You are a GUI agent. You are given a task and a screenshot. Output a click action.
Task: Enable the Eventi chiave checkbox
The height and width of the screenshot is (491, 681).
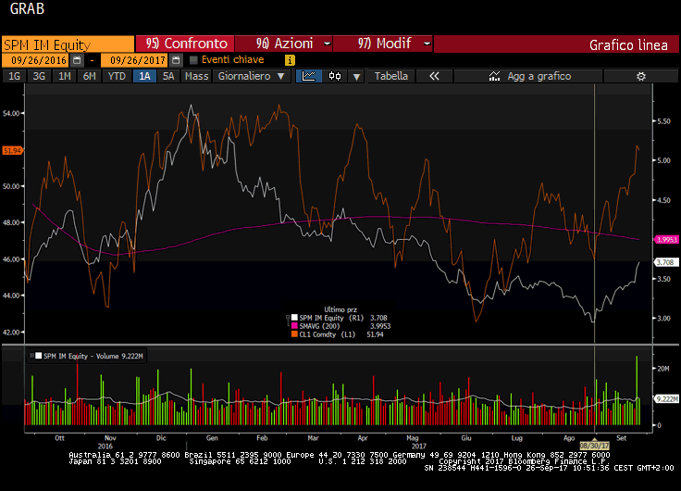click(x=193, y=60)
